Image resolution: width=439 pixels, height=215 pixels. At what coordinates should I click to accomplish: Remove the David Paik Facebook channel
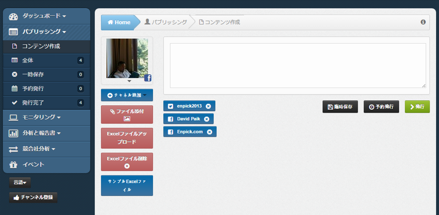tap(207, 119)
